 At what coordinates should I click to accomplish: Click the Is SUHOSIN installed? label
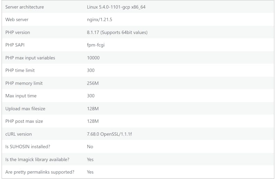click(x=28, y=147)
